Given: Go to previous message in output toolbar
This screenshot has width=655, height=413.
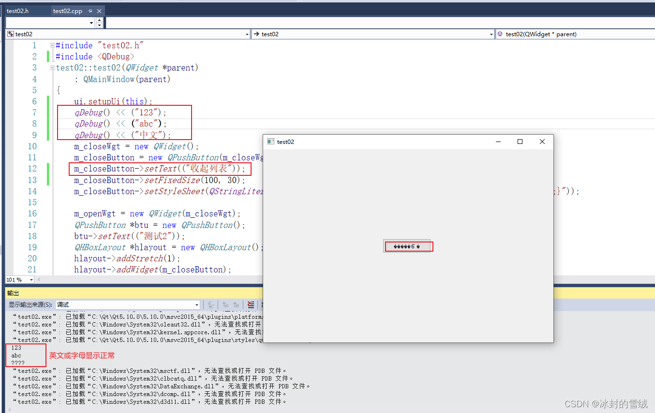Looking at the screenshot, I should pos(225,305).
